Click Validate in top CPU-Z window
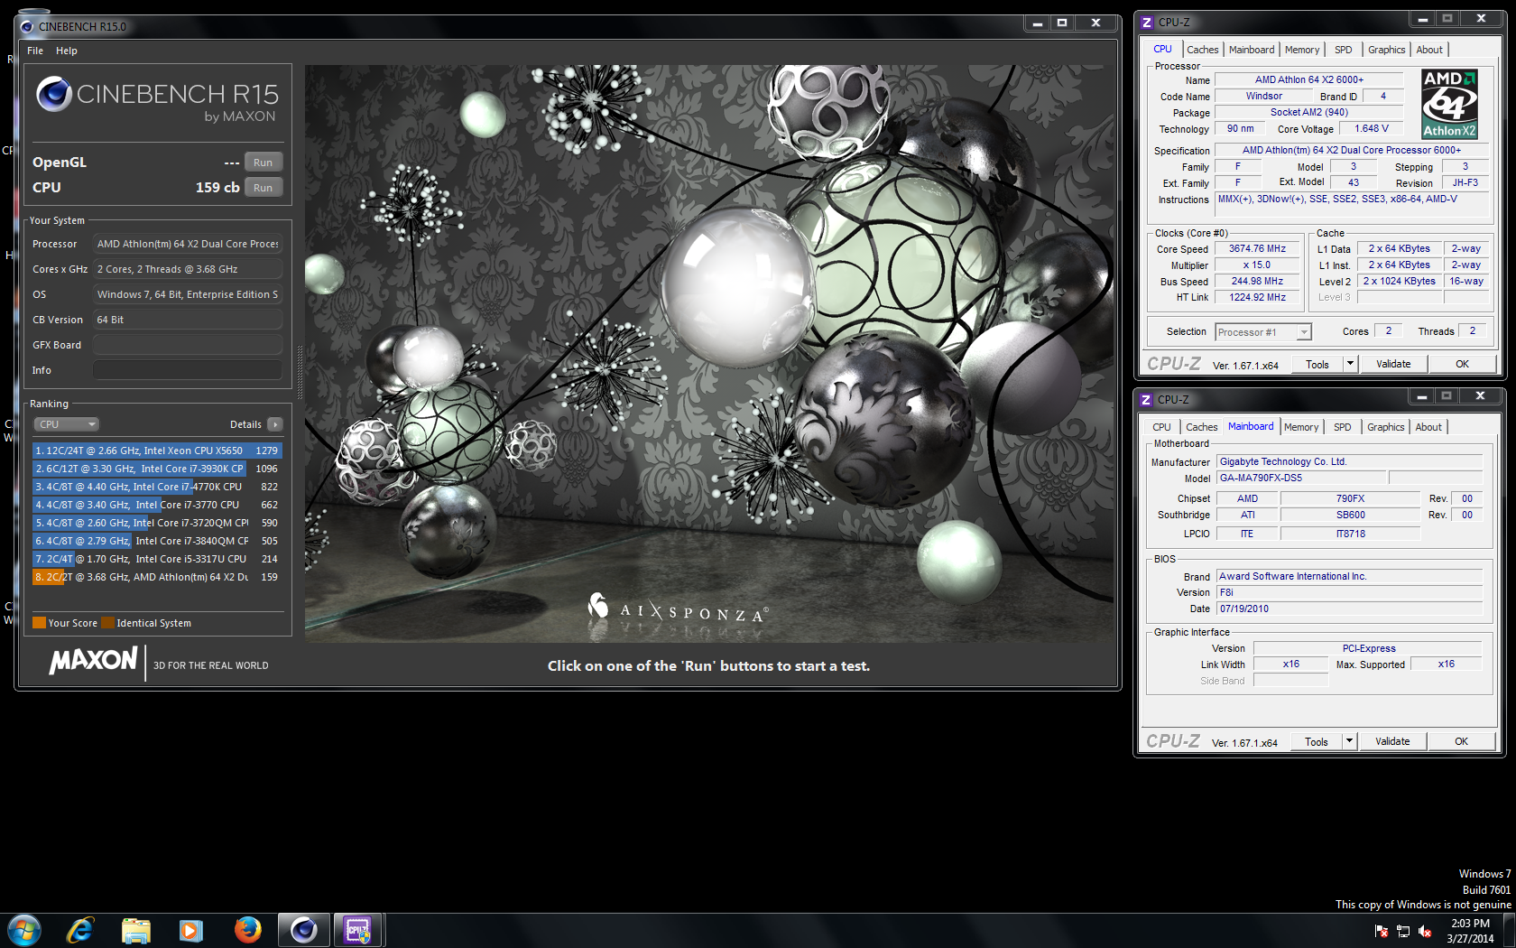Viewport: 1516px width, 948px height. click(1393, 364)
